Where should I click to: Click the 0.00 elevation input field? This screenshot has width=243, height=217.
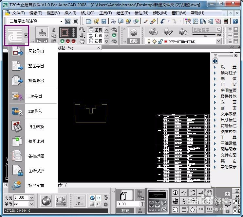(x=128, y=204)
